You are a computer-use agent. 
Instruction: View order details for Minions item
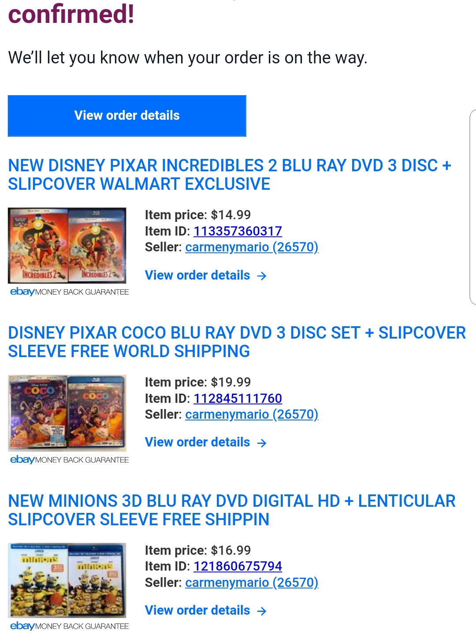[x=206, y=611]
